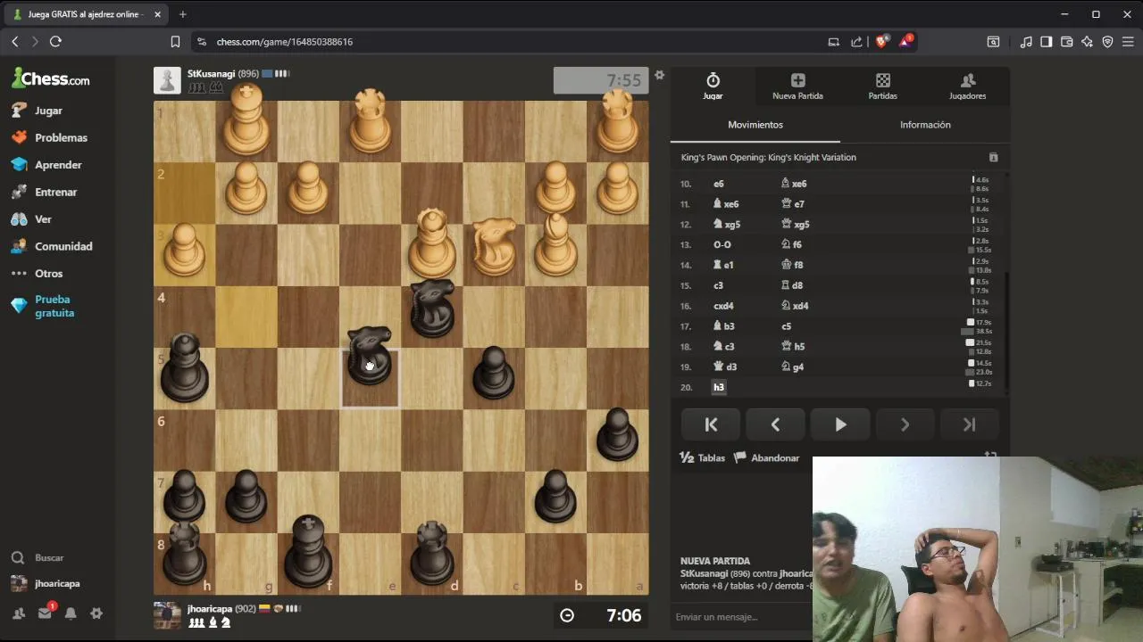1143x642 pixels.
Task: Open Brave Shields lion icon
Action: tap(882, 42)
